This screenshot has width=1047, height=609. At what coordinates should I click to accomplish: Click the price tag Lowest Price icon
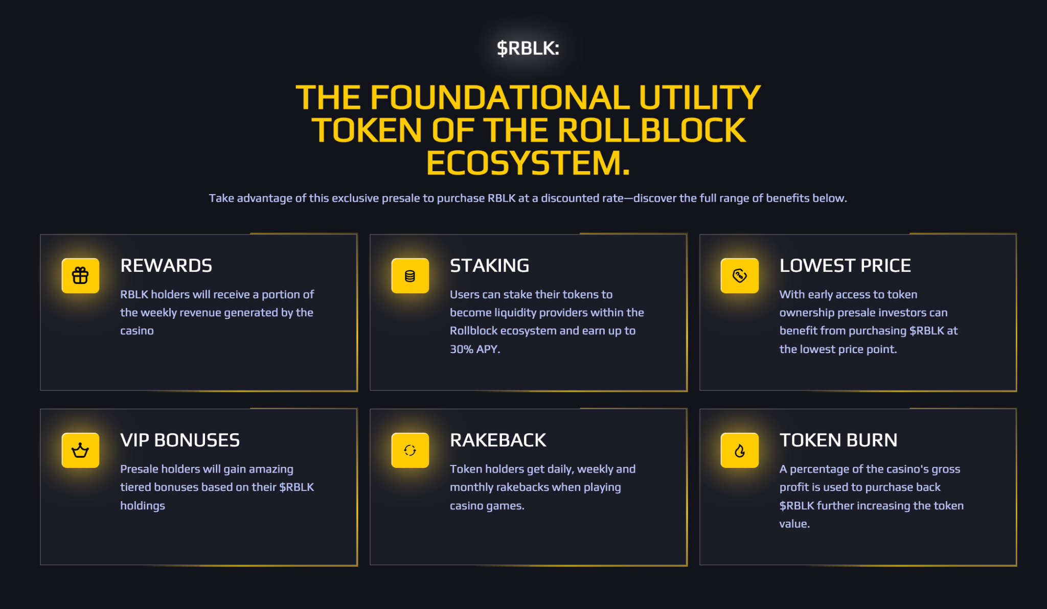[740, 276]
